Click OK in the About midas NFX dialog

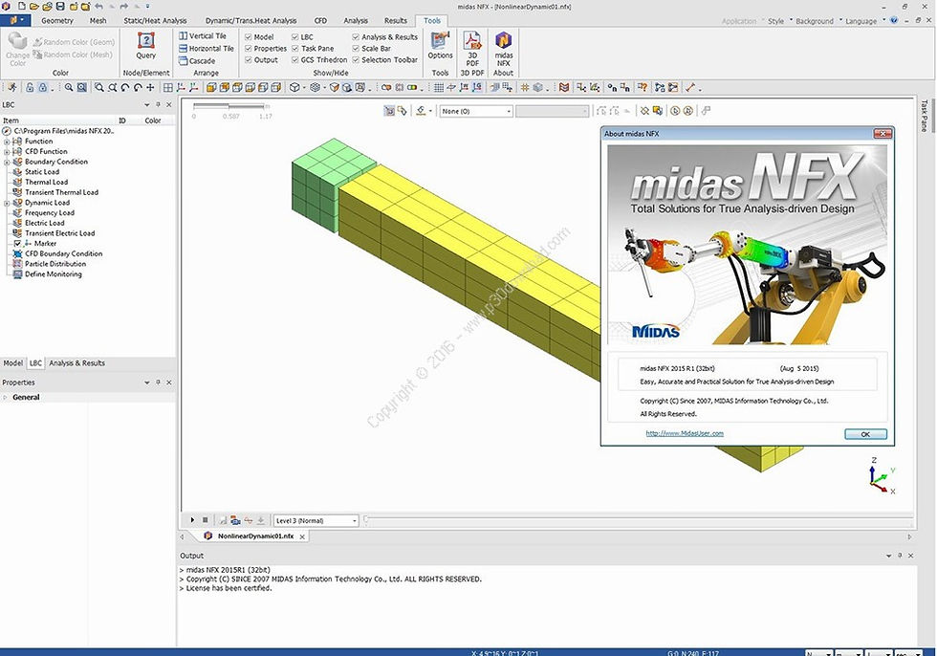[x=865, y=434]
